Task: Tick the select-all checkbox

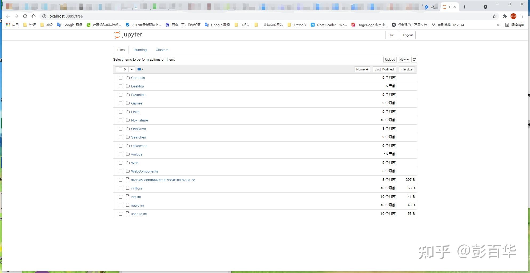Action: [x=120, y=69]
